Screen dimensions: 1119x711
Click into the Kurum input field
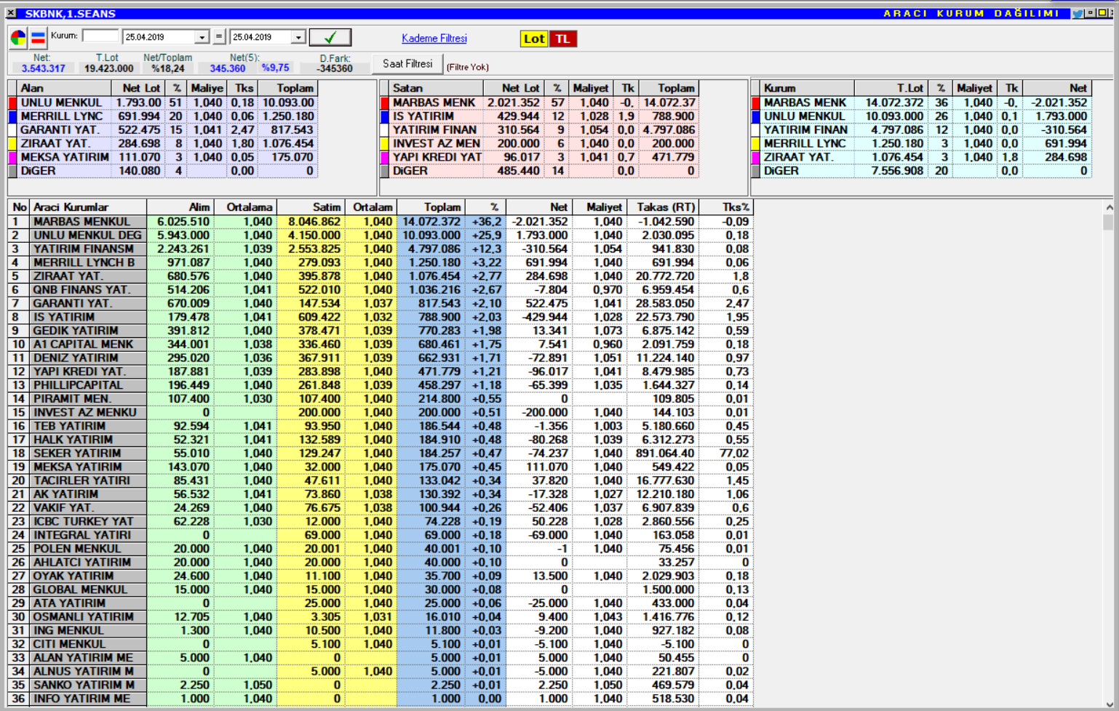tap(100, 36)
